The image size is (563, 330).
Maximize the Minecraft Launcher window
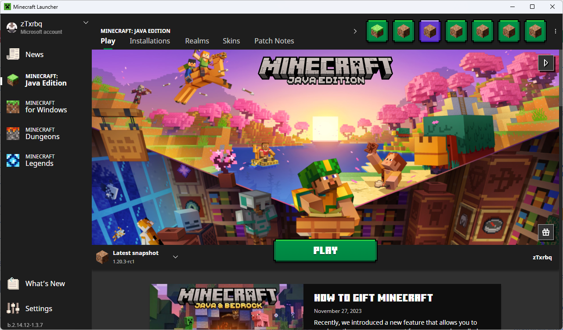pyautogui.click(x=532, y=7)
